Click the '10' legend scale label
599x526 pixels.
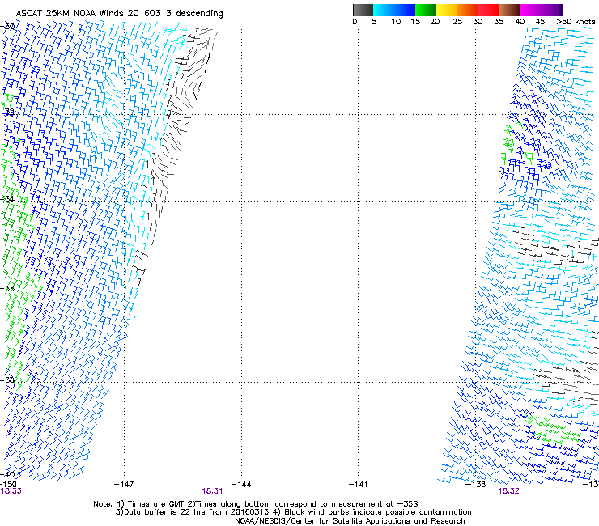point(396,21)
